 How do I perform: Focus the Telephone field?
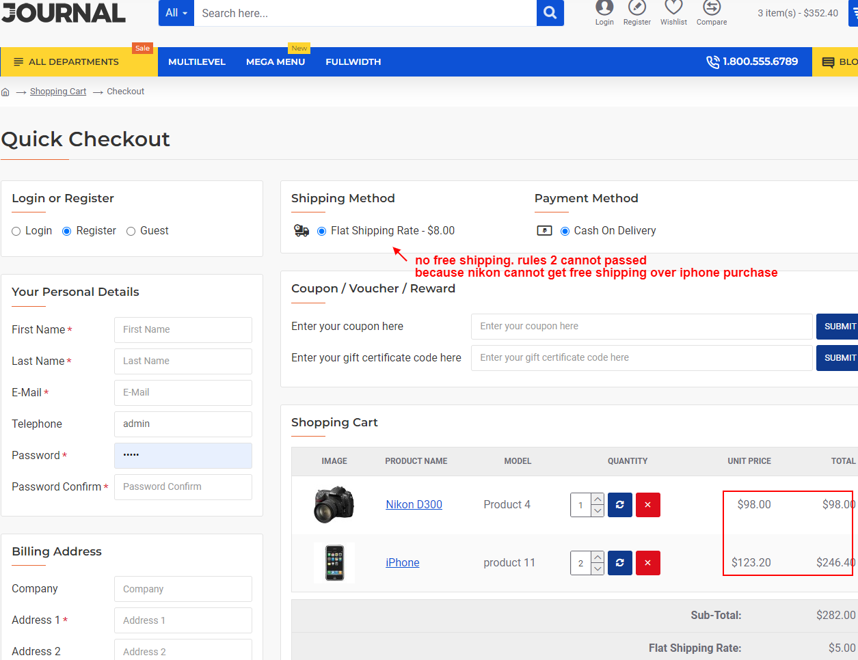click(x=183, y=424)
